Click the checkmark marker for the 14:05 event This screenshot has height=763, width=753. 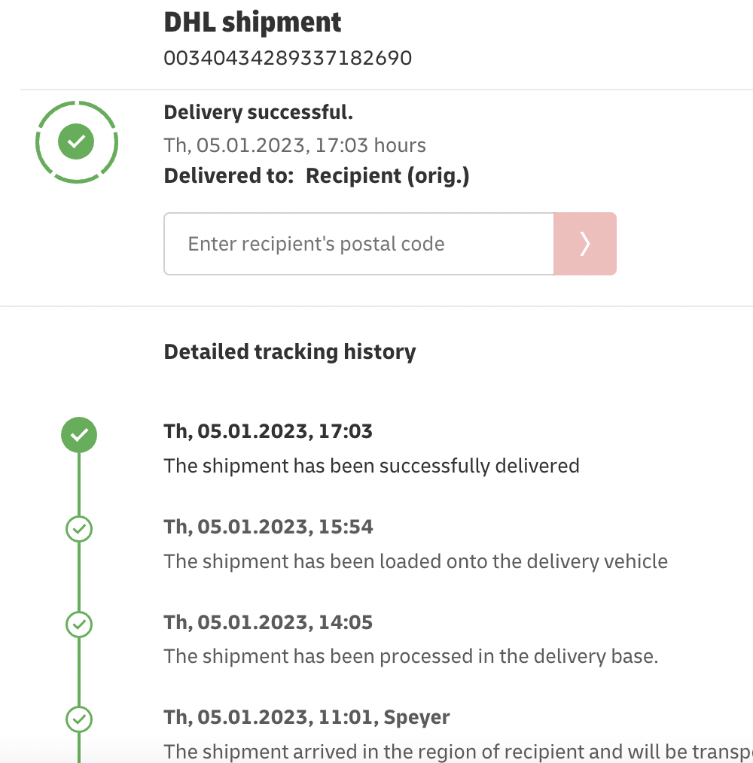coord(79,624)
